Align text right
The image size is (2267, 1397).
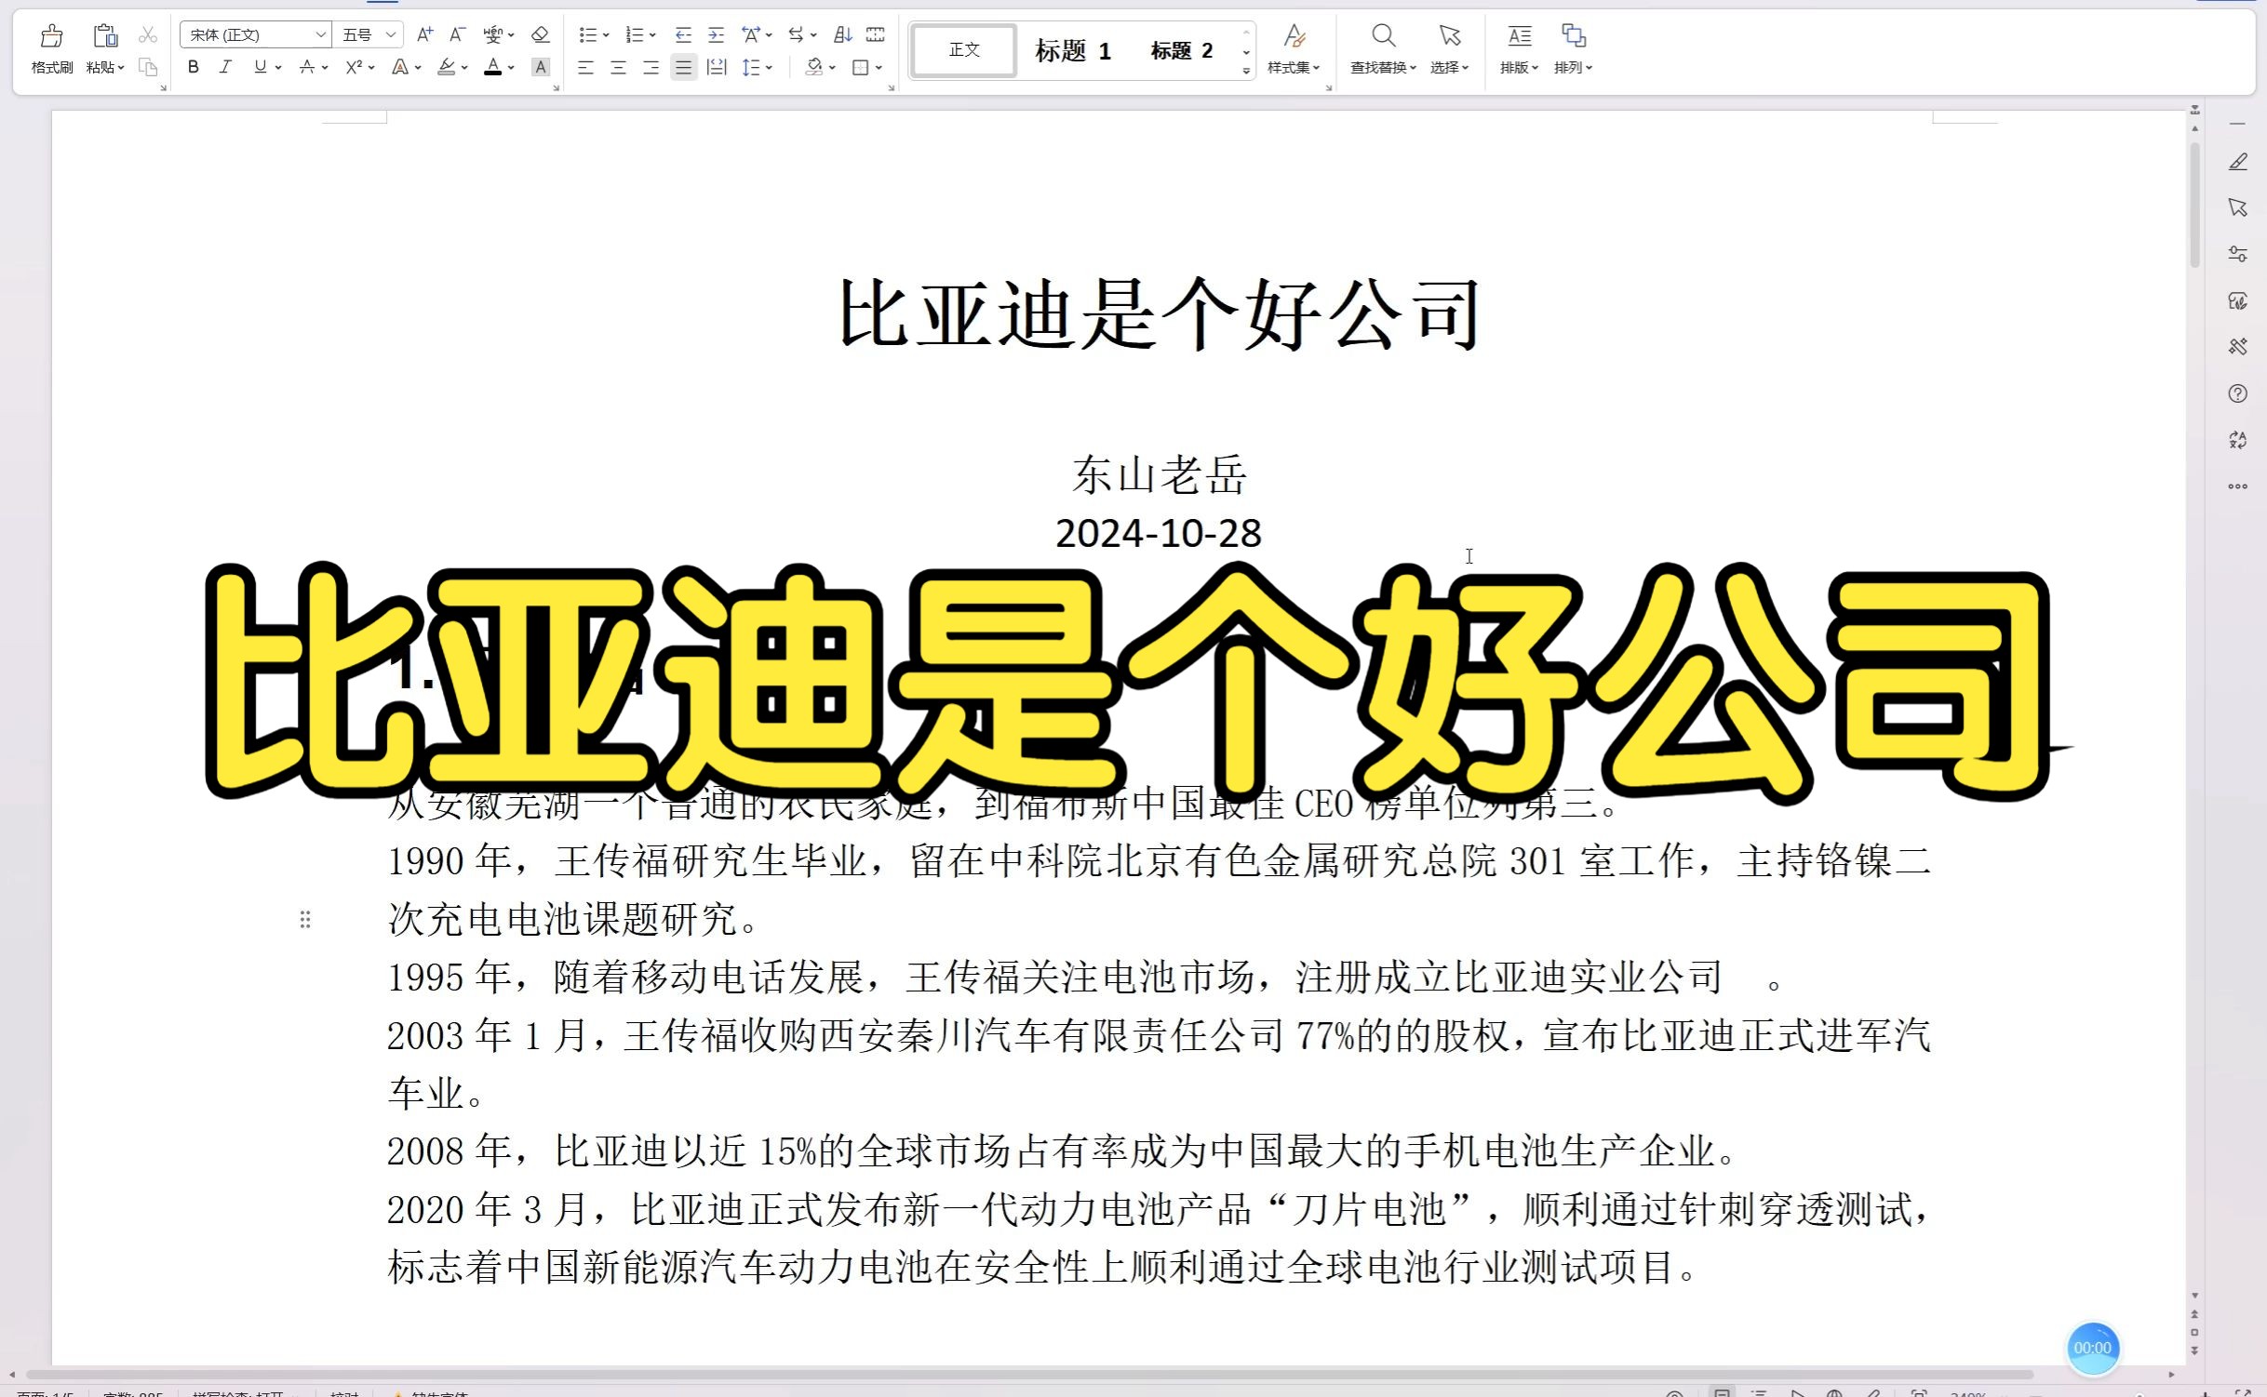tap(651, 67)
